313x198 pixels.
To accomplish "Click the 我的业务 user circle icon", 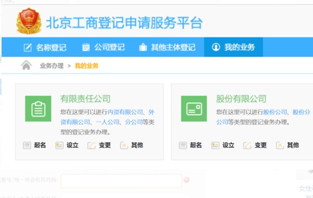I will [x=216, y=47].
